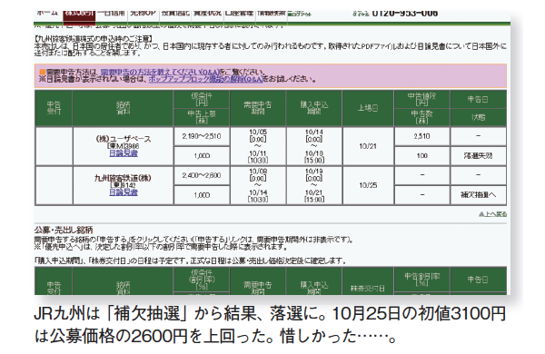545x354 pixels.
Task: Open the 資産状況 tab
Action: pos(207,14)
